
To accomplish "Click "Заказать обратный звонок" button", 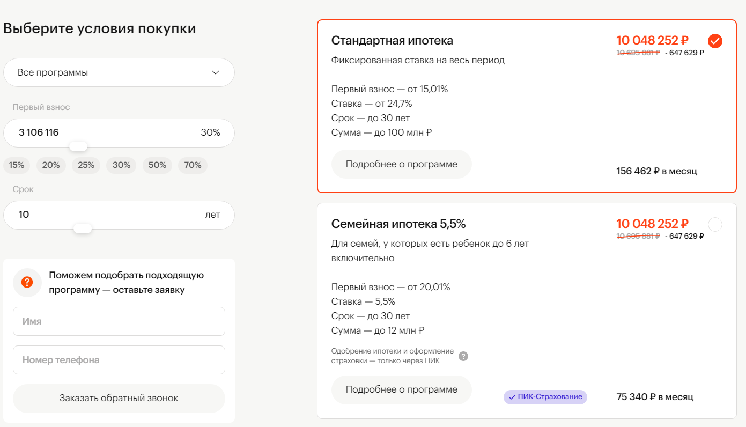I will (x=119, y=398).
